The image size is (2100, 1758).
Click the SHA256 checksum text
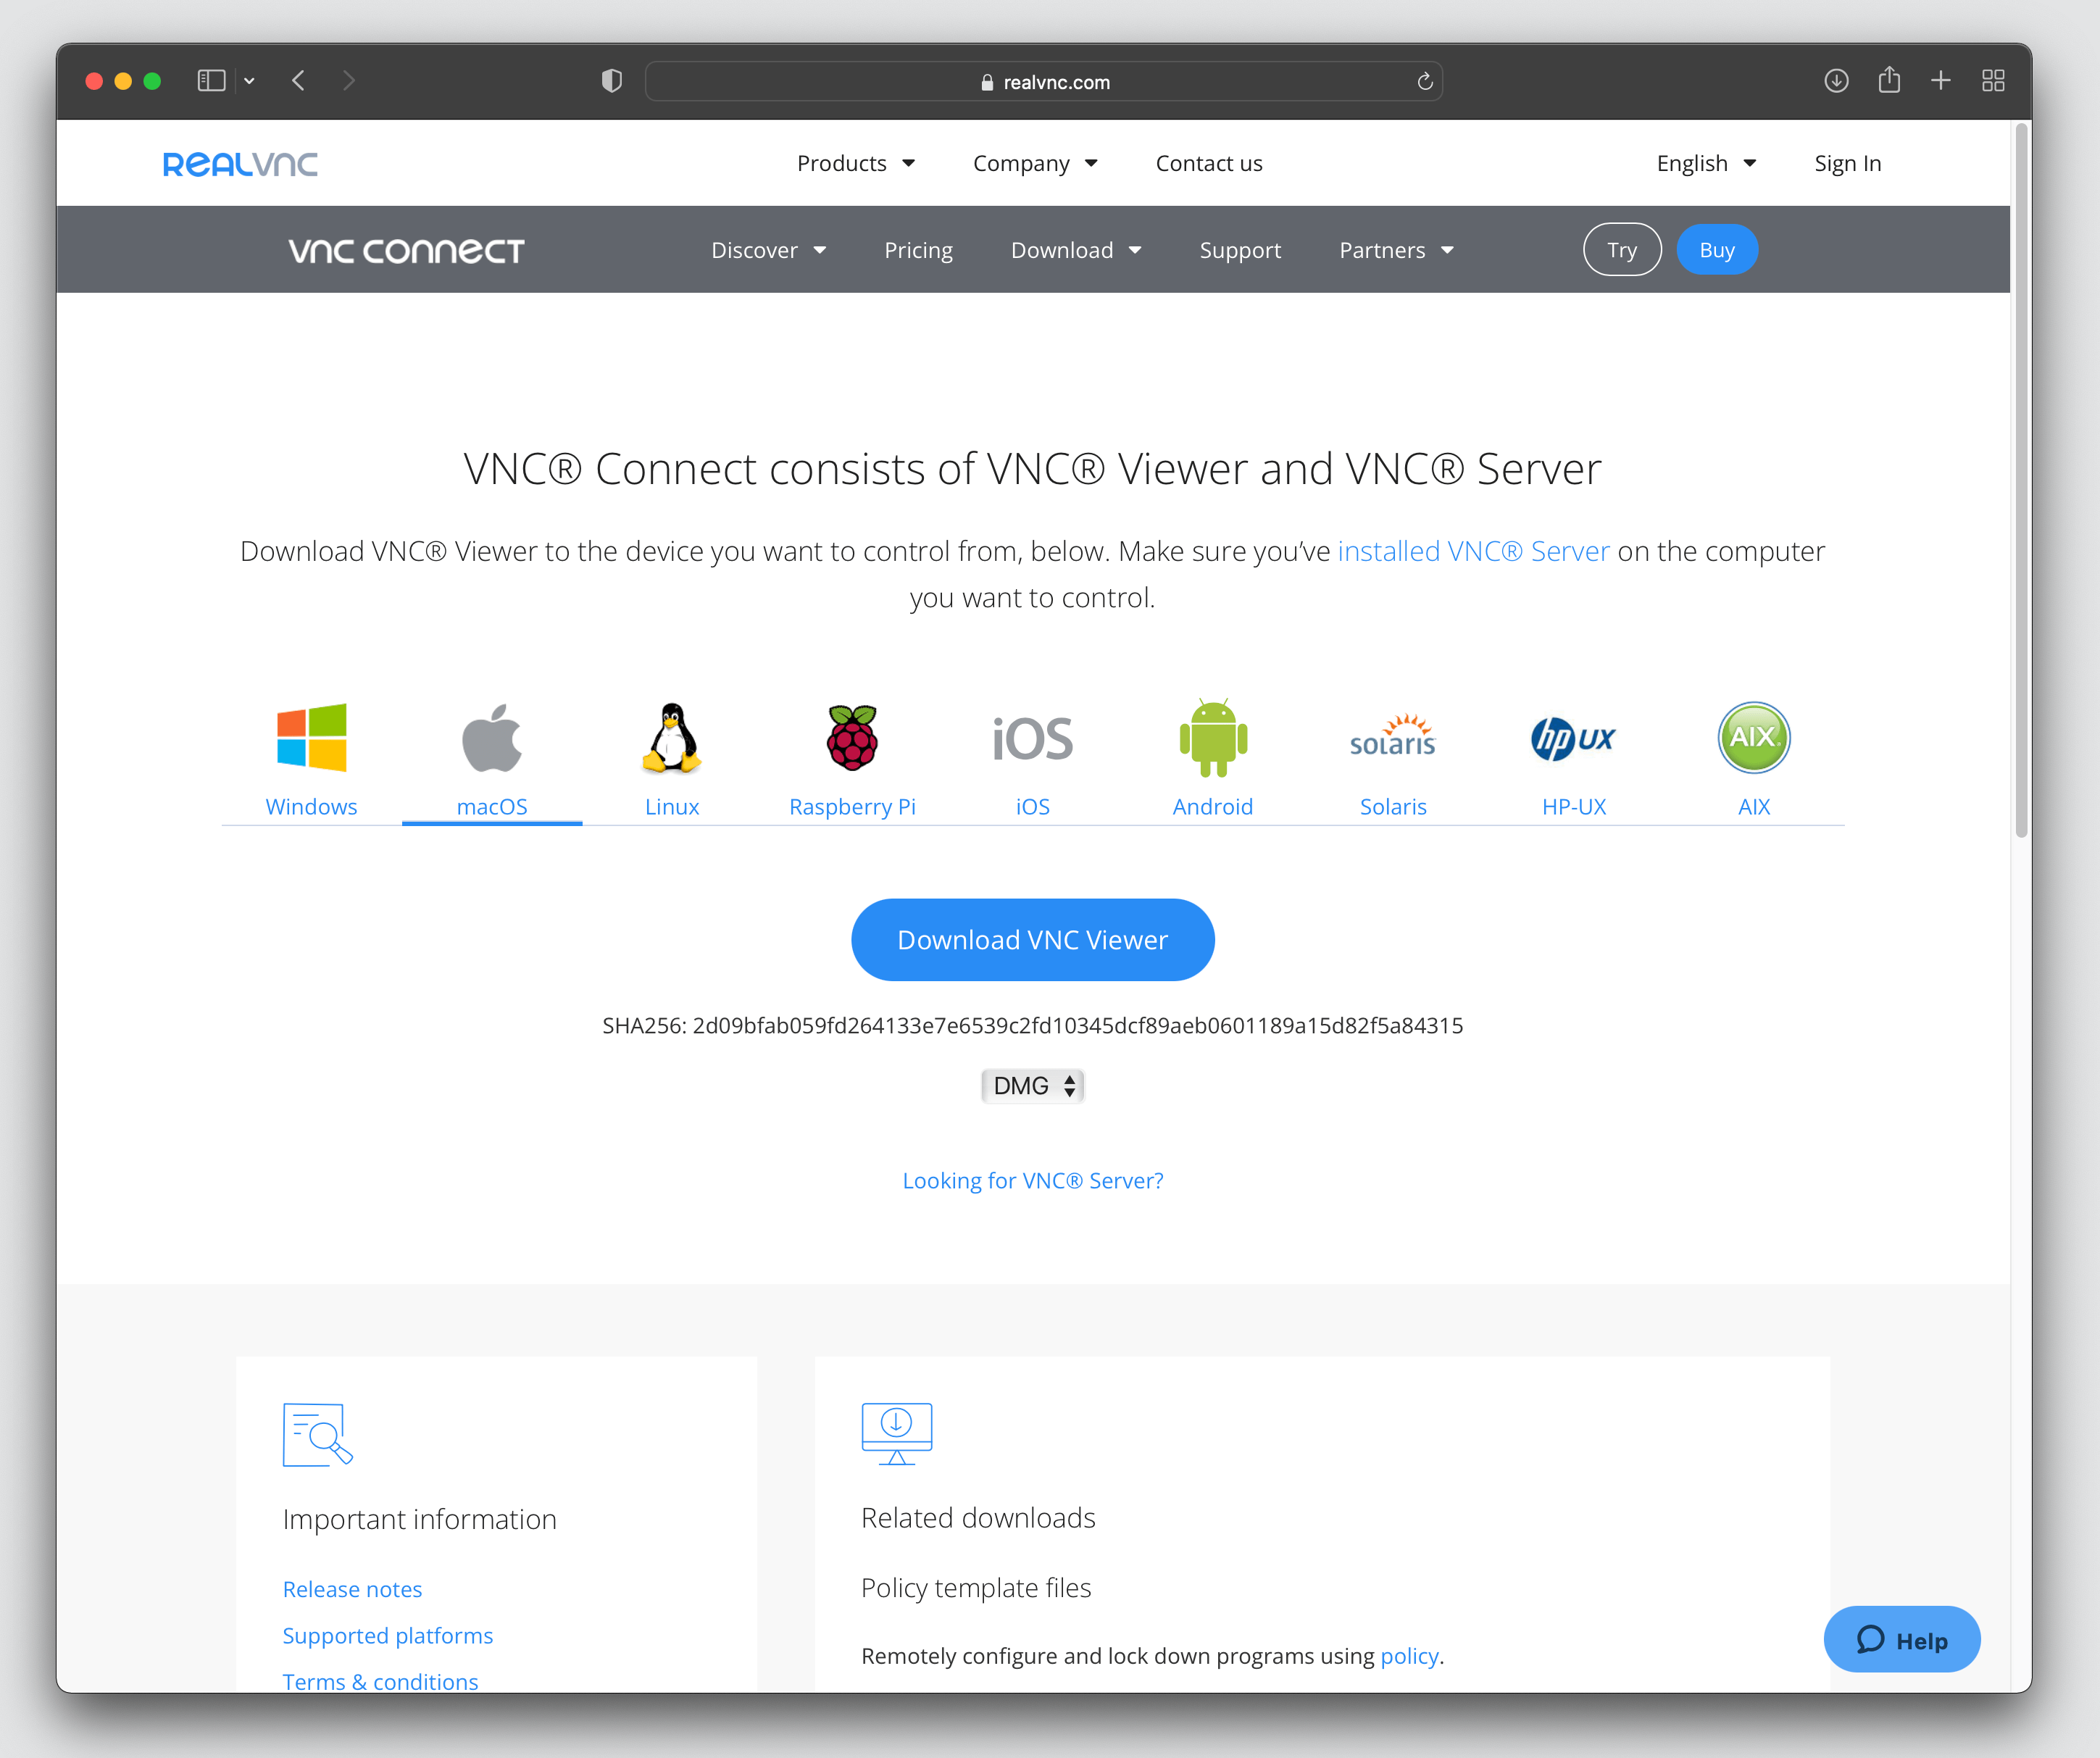coord(1033,1026)
